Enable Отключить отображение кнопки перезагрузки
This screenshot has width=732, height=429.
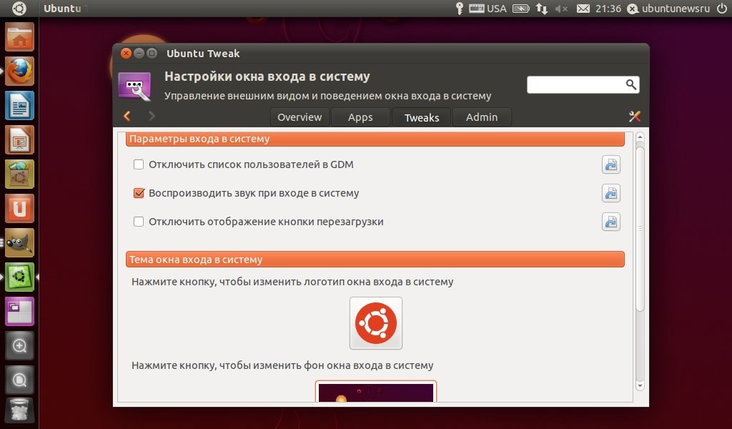coord(139,221)
